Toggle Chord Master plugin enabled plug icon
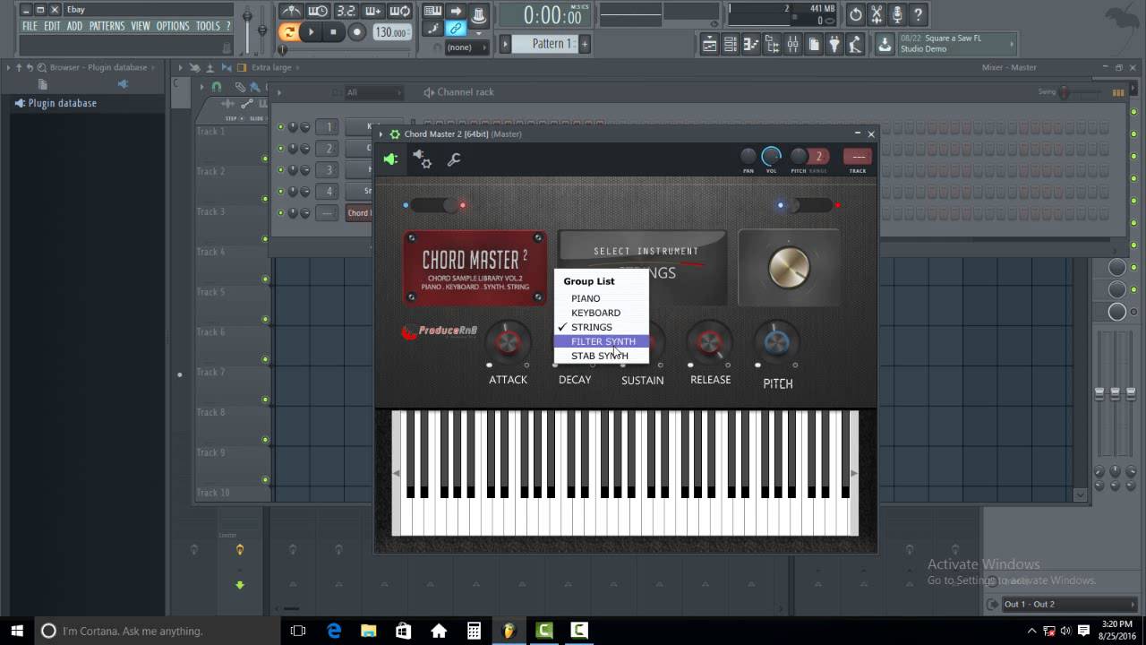The image size is (1146, 645). 391,159
